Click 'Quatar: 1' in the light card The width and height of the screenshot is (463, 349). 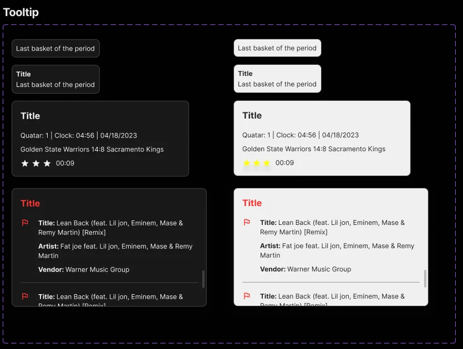tap(256, 135)
